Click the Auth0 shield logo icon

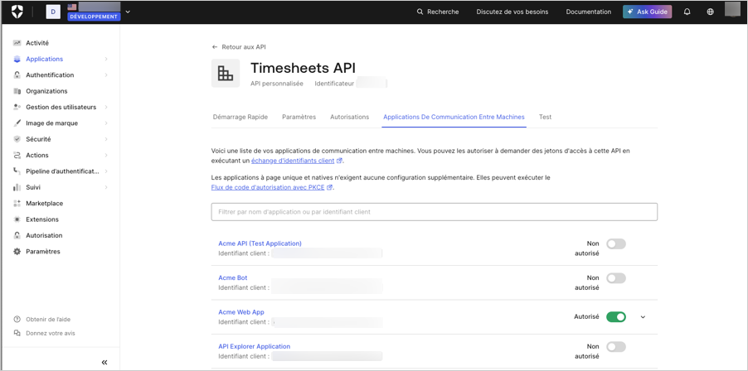pyautogui.click(x=17, y=12)
